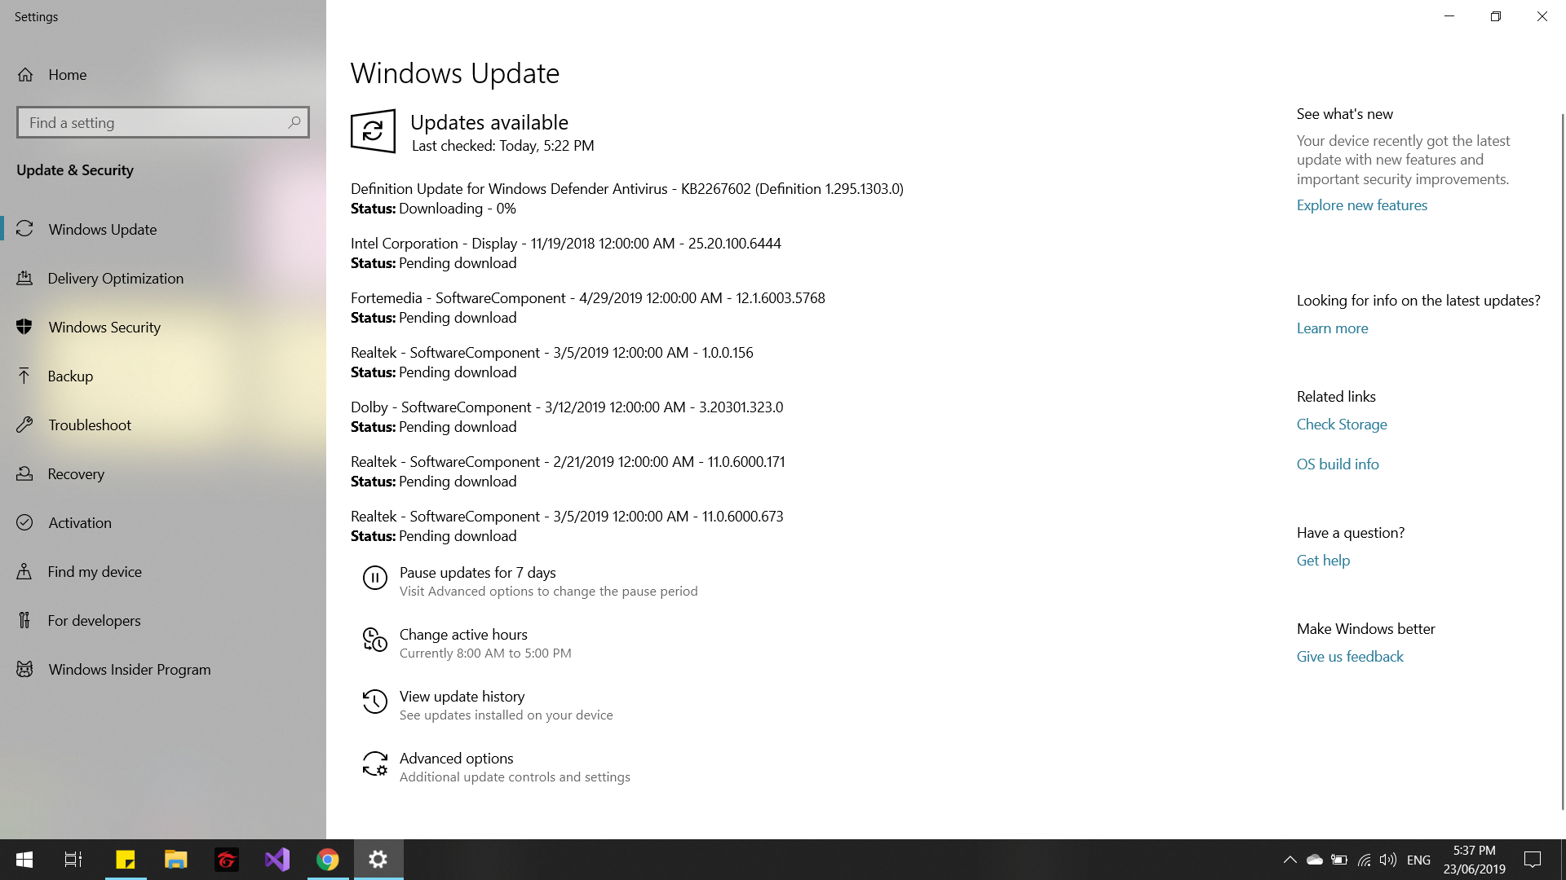This screenshot has height=880, width=1566.
Task: Click Change active hours text
Action: point(463,635)
